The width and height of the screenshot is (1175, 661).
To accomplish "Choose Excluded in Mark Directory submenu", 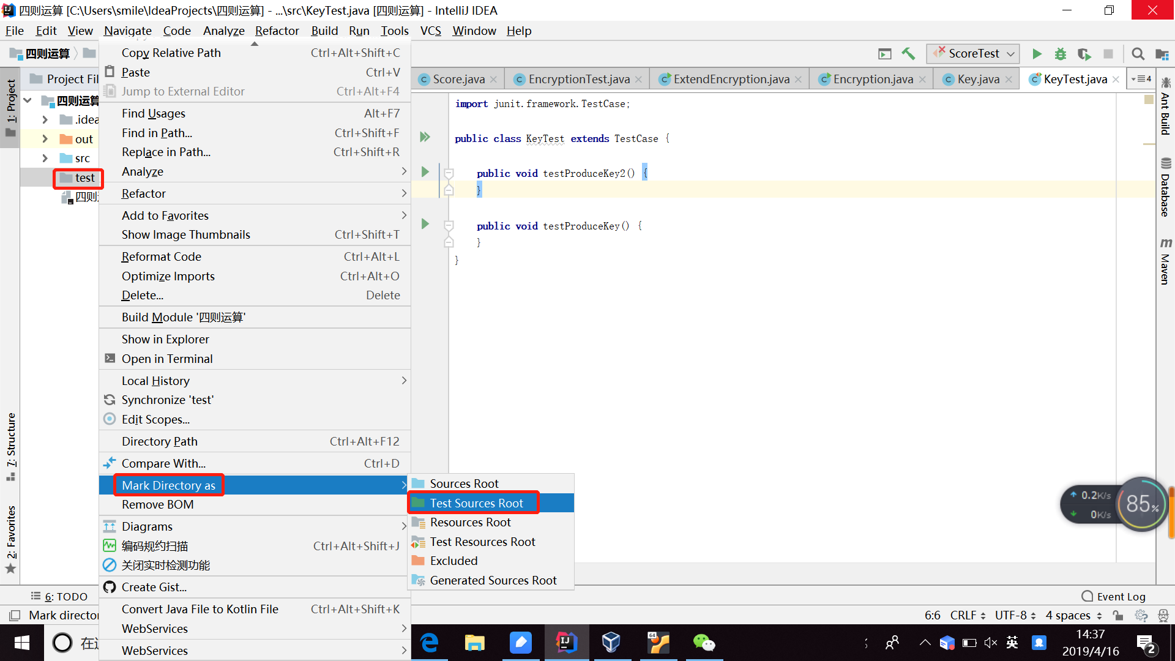I will 491,561.
